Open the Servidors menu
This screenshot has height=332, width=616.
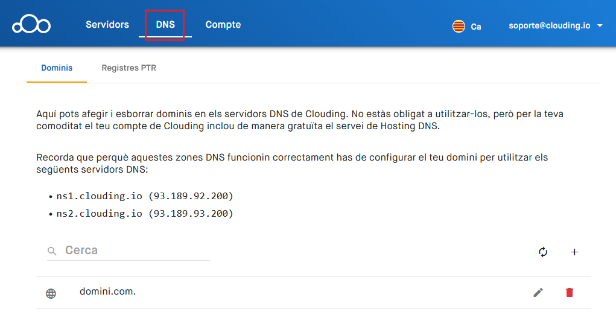click(107, 24)
